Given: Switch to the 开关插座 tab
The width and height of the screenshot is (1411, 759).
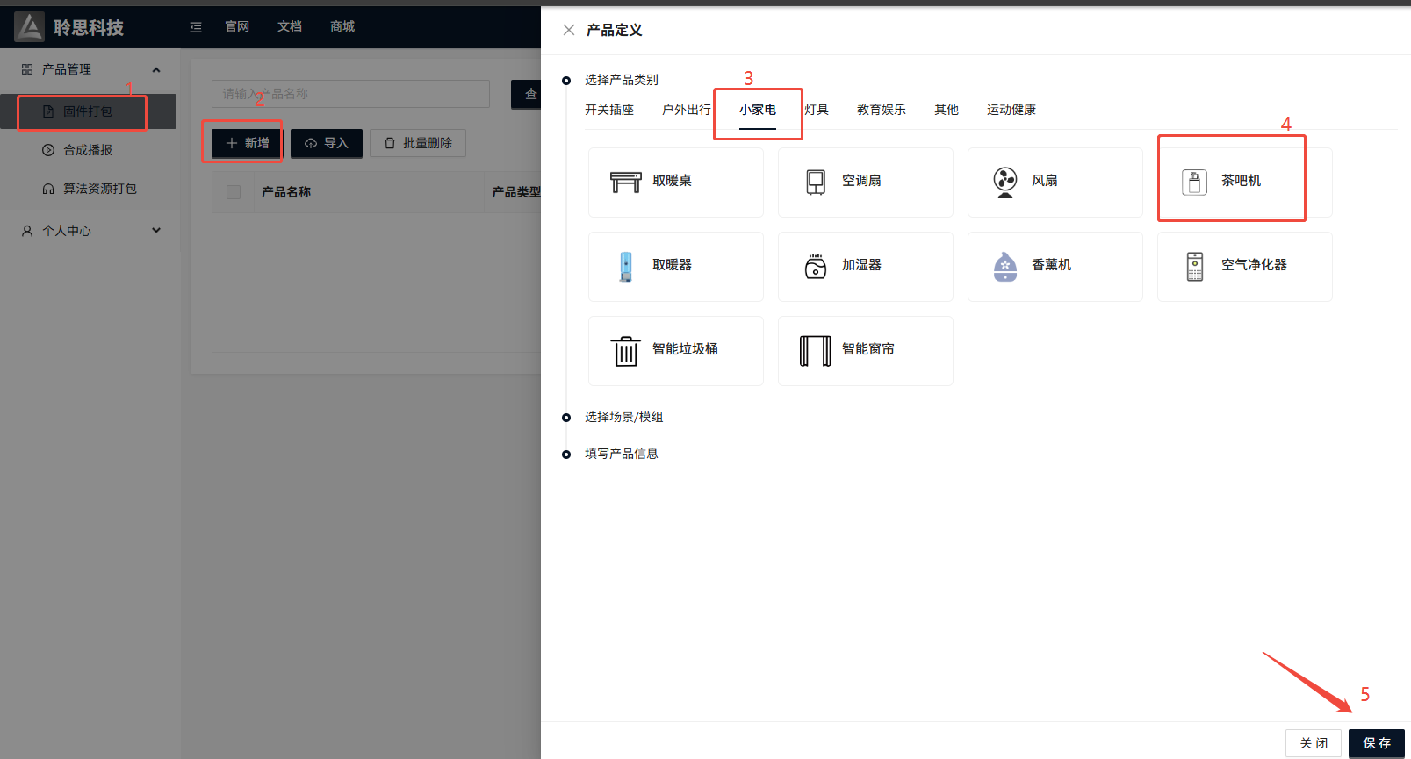Looking at the screenshot, I should pos(609,110).
